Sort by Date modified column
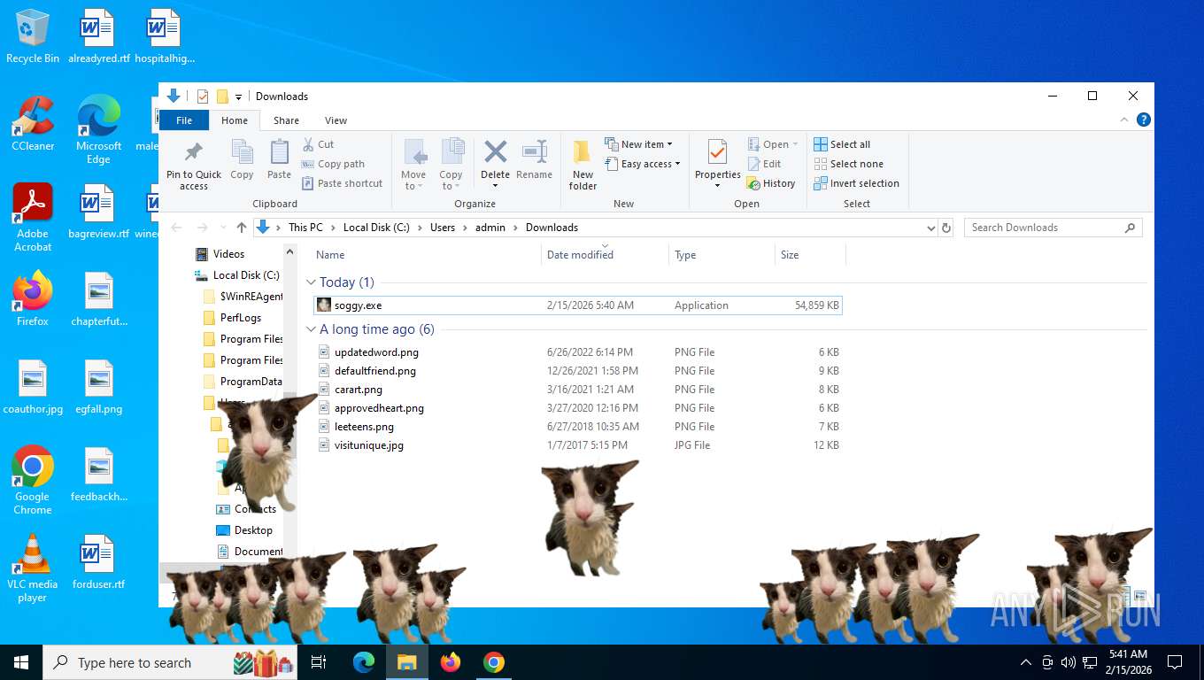This screenshot has height=680, width=1204. (x=605, y=255)
